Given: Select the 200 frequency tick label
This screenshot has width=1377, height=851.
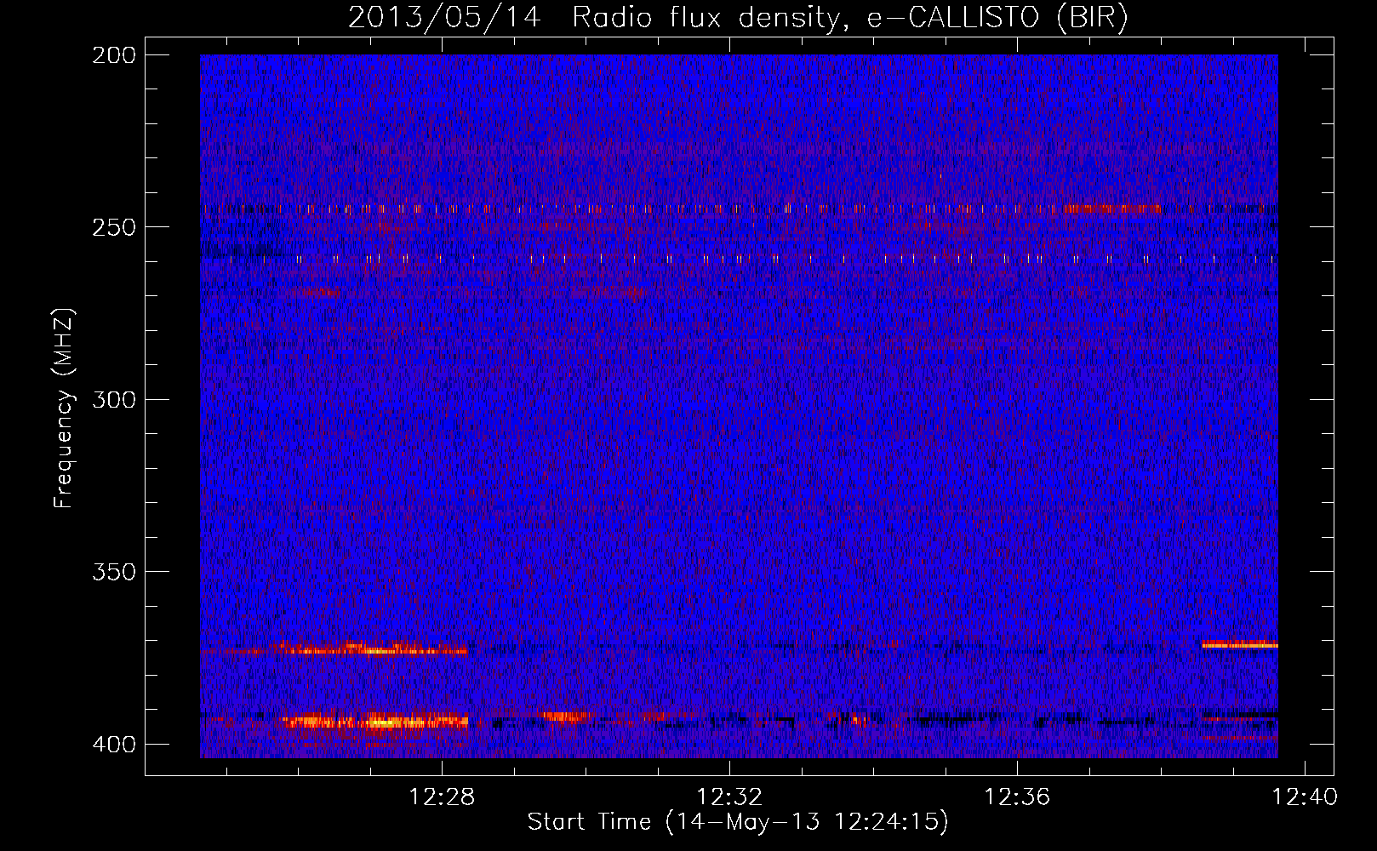Looking at the screenshot, I should pos(113,55).
